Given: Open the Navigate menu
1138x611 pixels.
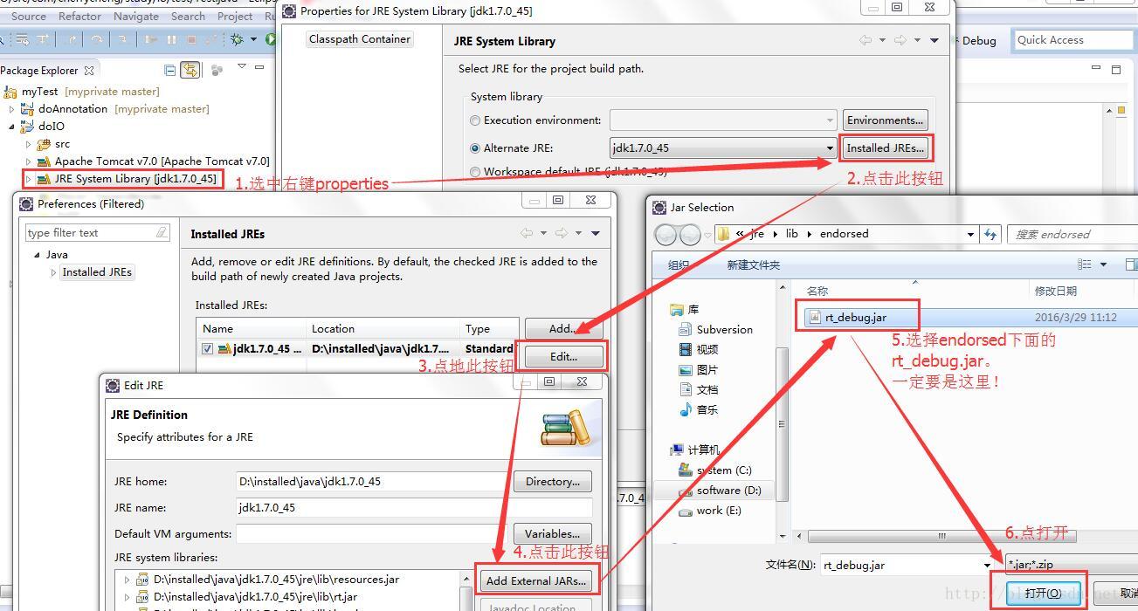Looking at the screenshot, I should click(x=136, y=16).
